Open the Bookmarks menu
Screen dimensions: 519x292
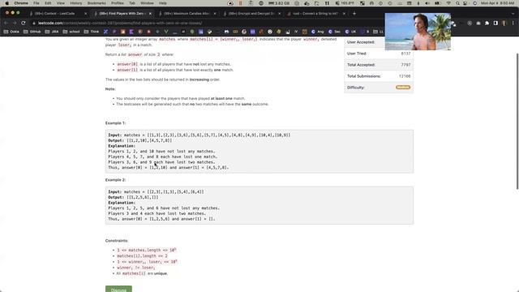click(x=97, y=3)
